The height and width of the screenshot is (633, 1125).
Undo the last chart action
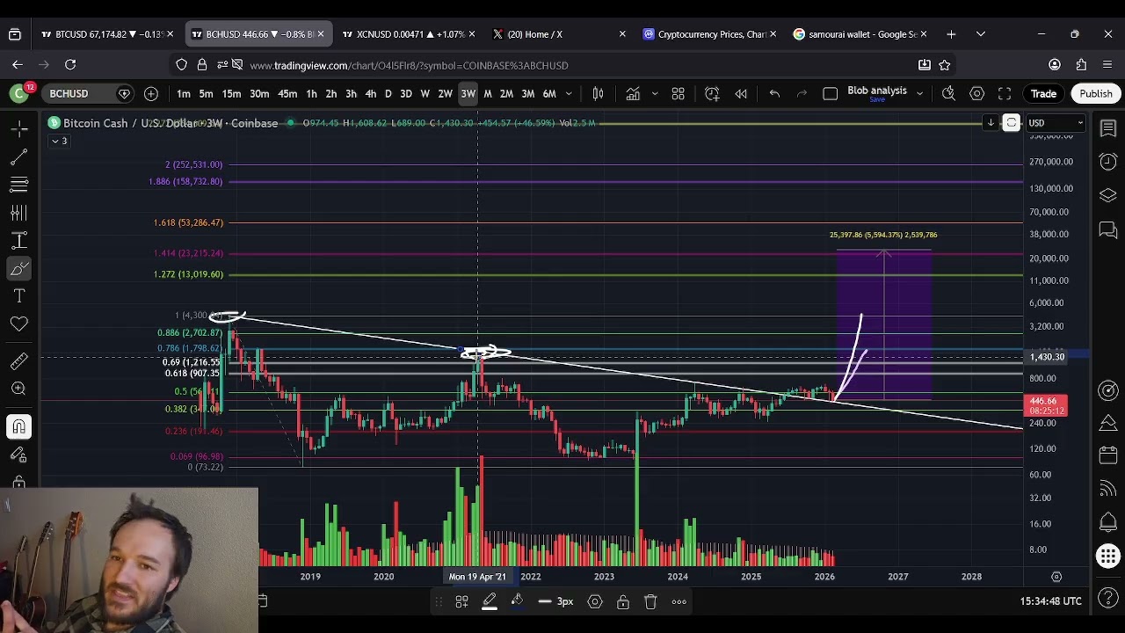pyautogui.click(x=774, y=93)
